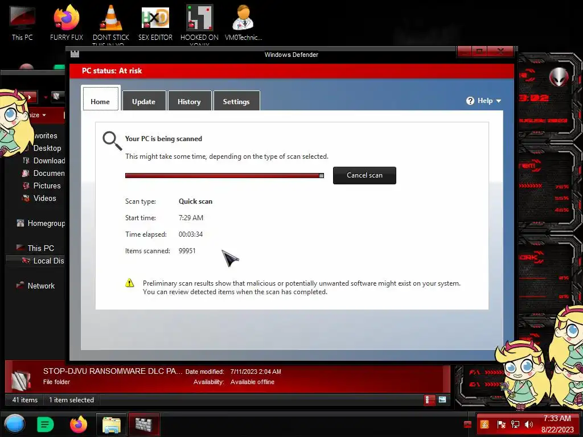Select Pictures in Explorer navigation pane

coord(42,186)
